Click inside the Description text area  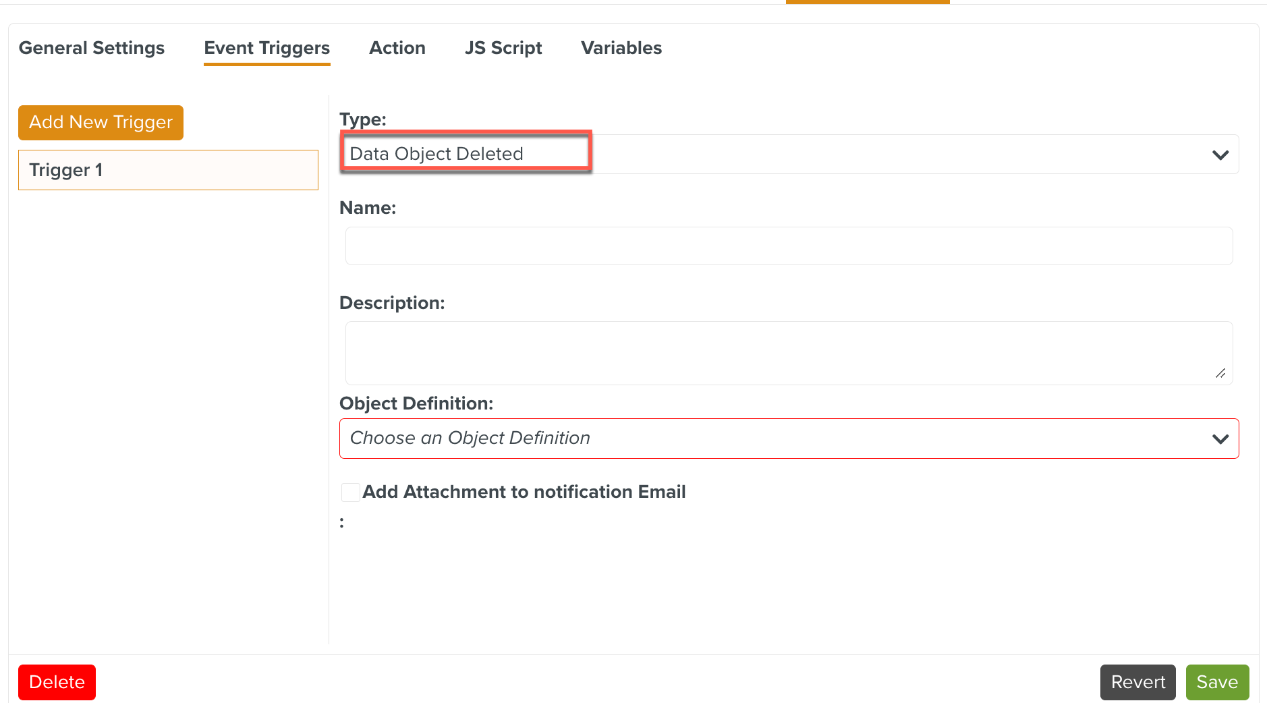coord(789,352)
